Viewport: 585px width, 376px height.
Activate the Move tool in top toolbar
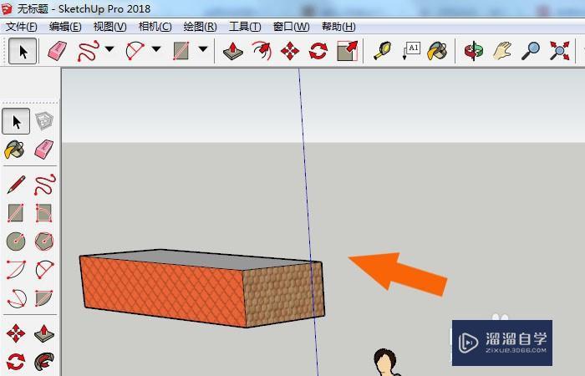tap(290, 51)
